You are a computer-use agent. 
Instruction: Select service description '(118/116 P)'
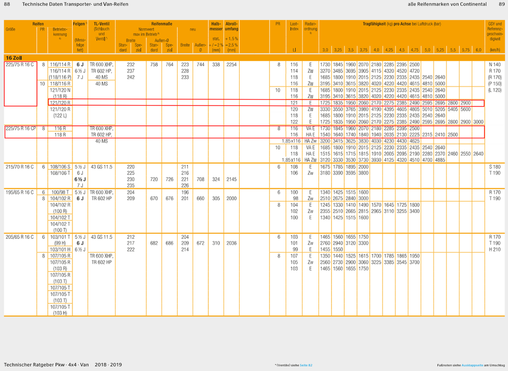pyautogui.click(x=60, y=78)
